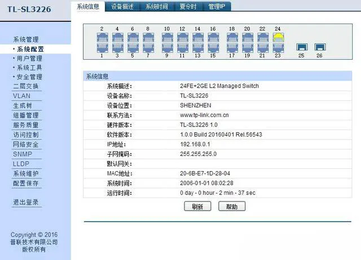361x260 pixels.
Task: Click port 22 icon
Action: pyautogui.click(x=263, y=37)
